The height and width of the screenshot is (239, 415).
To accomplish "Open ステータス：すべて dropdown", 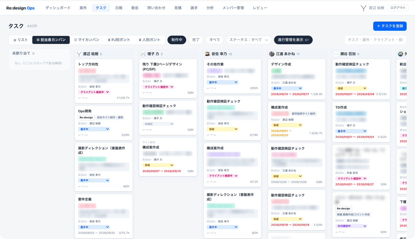I will [249, 40].
